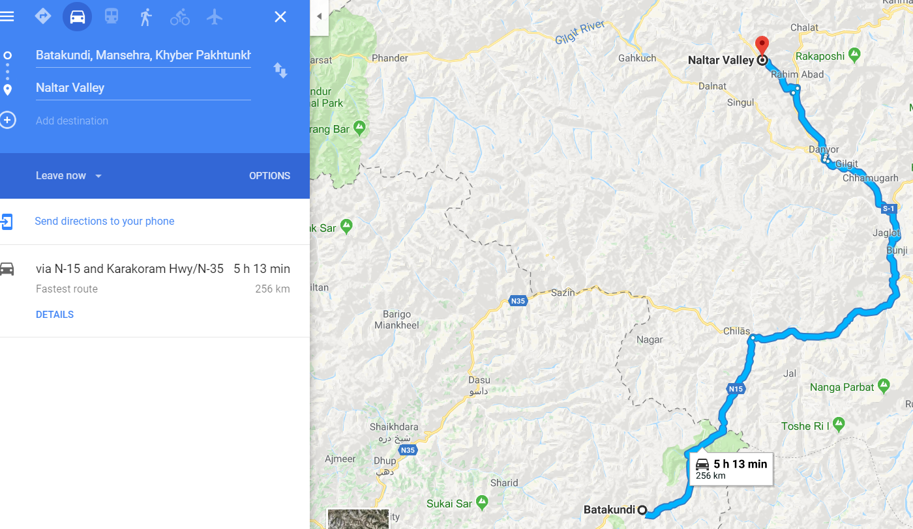The image size is (913, 529).
Task: Choose walking travel mode
Action: point(145,17)
